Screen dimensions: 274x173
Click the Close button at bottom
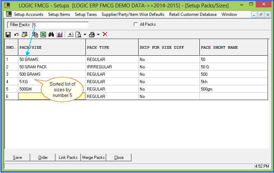click(119, 157)
